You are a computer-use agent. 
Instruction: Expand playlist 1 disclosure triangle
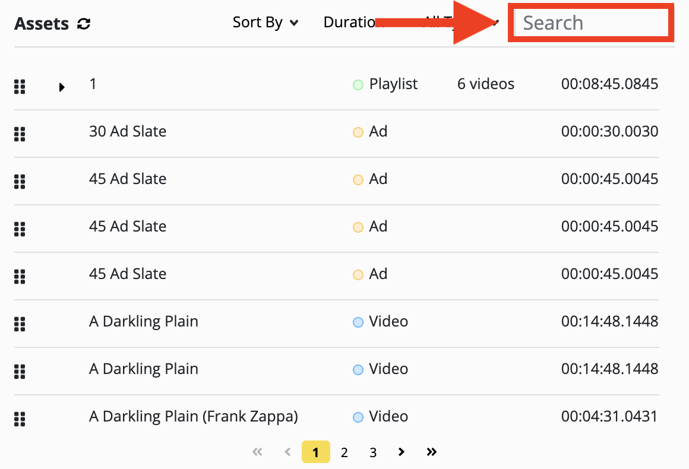62,87
